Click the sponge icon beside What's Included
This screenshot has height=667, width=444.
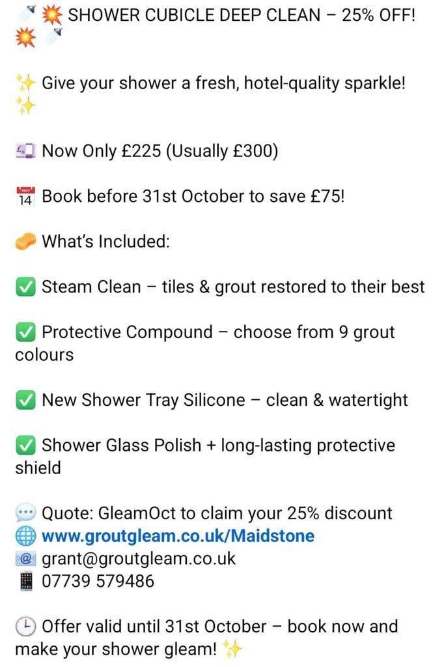pyautogui.click(x=26, y=242)
